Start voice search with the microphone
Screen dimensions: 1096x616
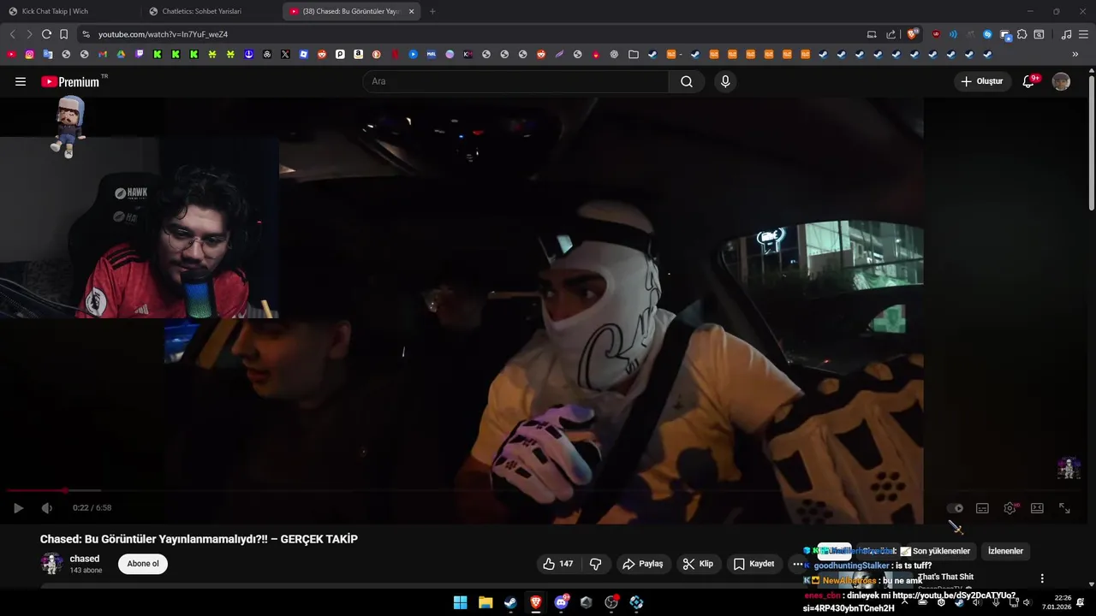725,81
